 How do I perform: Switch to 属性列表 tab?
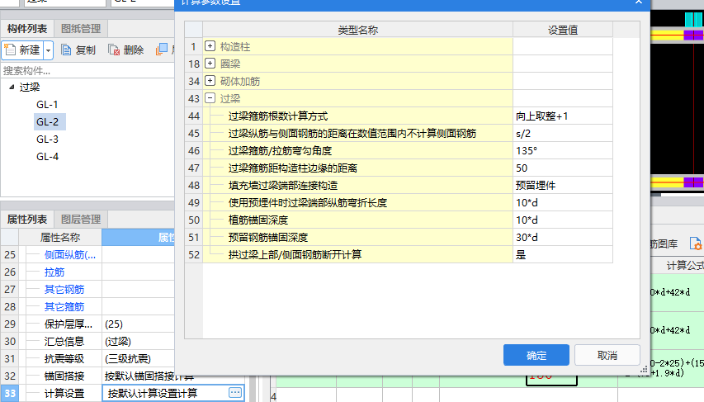[x=27, y=220]
